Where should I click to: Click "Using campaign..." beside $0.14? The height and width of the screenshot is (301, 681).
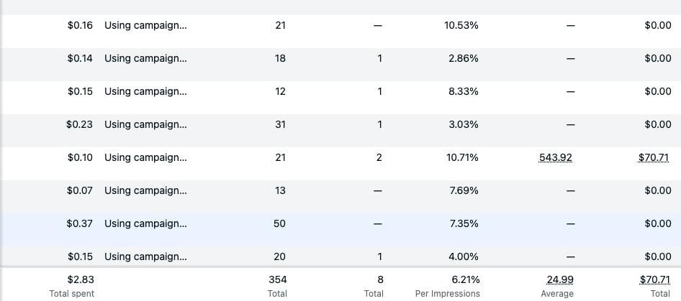click(x=145, y=58)
